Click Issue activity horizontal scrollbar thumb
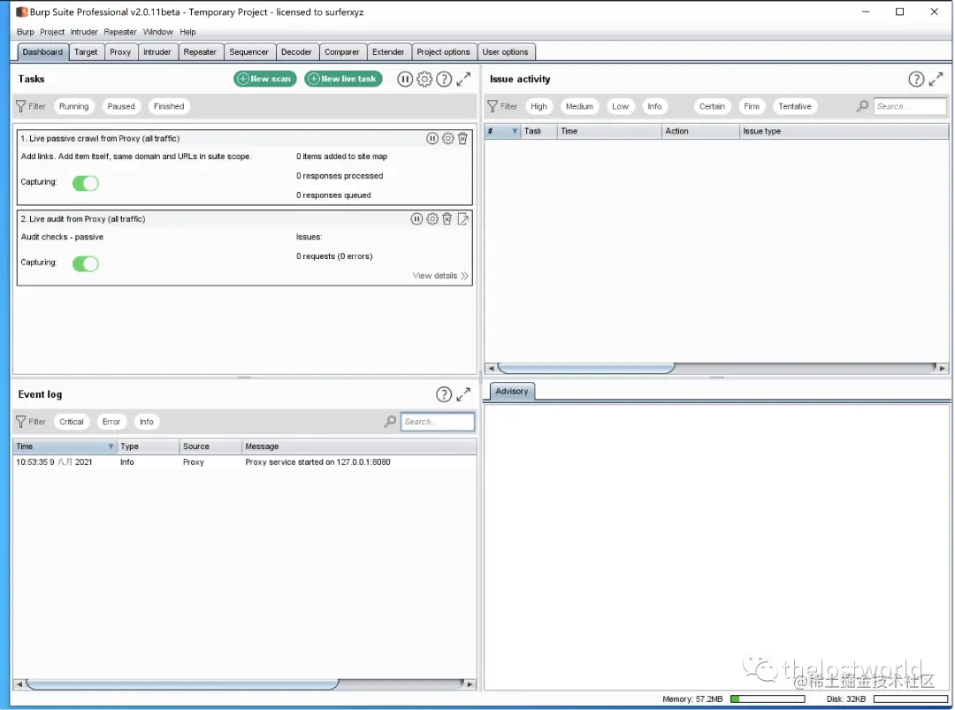Screen dimensions: 955x710 586,368
